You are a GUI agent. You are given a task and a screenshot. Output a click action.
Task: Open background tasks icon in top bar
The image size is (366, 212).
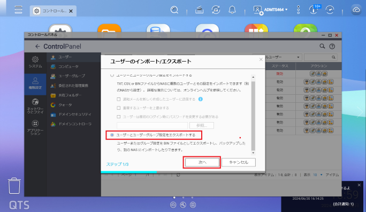(199, 10)
